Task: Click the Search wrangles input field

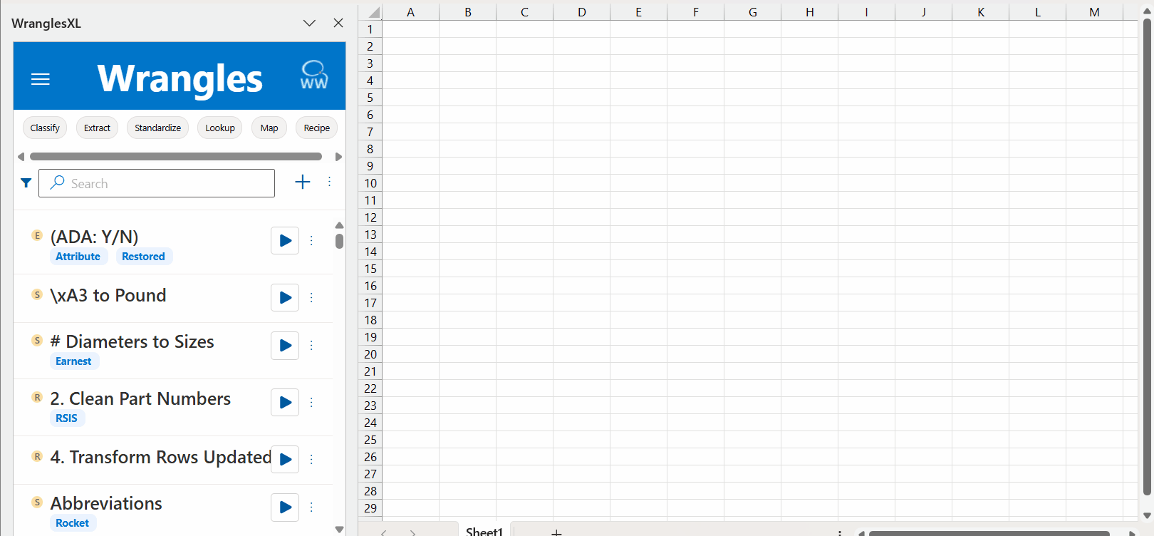Action: [x=157, y=183]
